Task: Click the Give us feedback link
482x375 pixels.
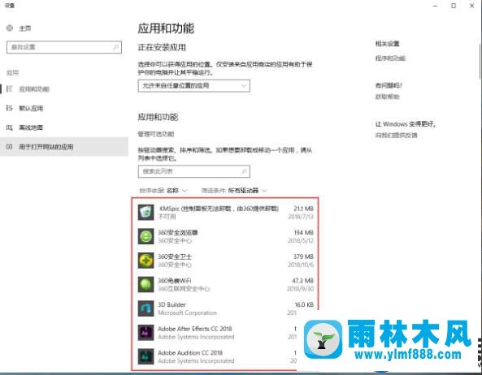Action: [396, 135]
